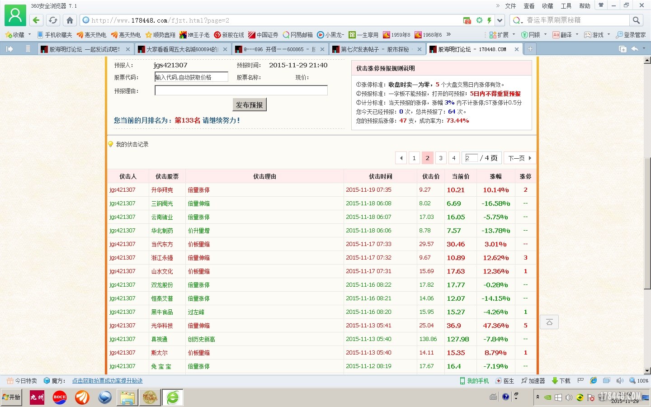
Task: Click 医生 browser doctor icon
Action: click(x=505, y=381)
